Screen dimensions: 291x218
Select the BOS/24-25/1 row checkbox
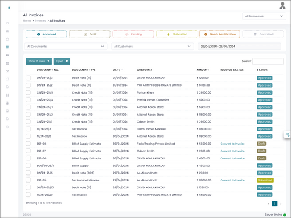coord(28,166)
